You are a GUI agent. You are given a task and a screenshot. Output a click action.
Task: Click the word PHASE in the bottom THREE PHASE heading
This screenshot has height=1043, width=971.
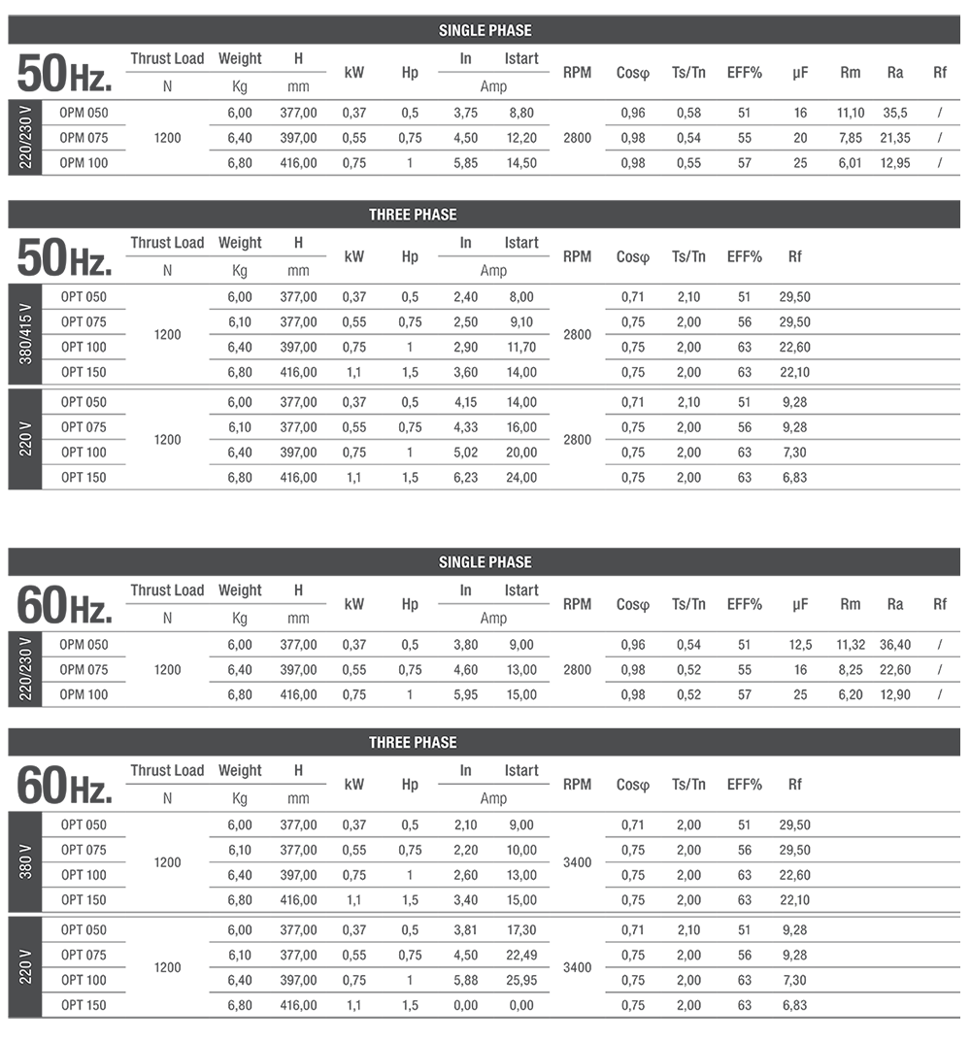click(x=436, y=743)
